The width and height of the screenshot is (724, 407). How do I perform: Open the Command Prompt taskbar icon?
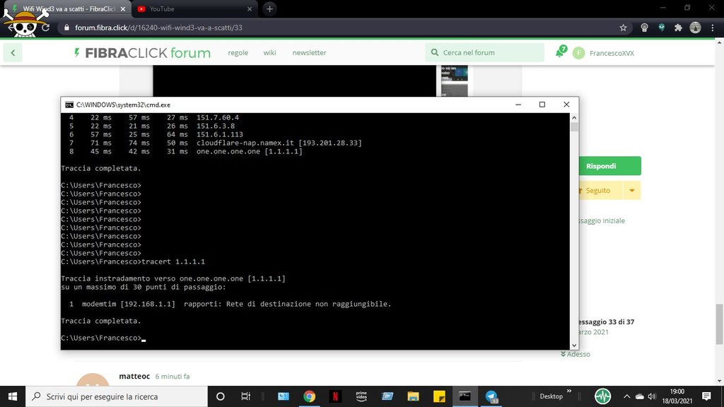[x=465, y=396]
